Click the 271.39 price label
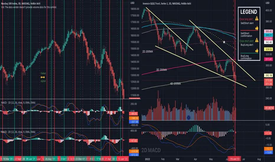The image size is (275, 162). tap(269, 84)
